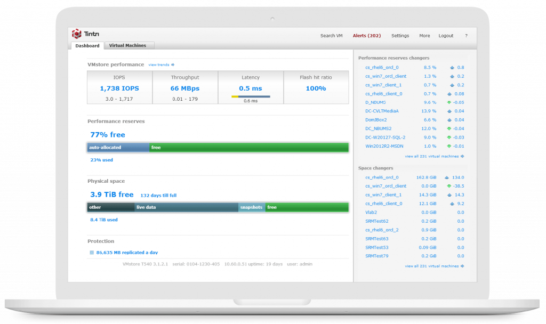Open help question mark

pyautogui.click(x=466, y=36)
